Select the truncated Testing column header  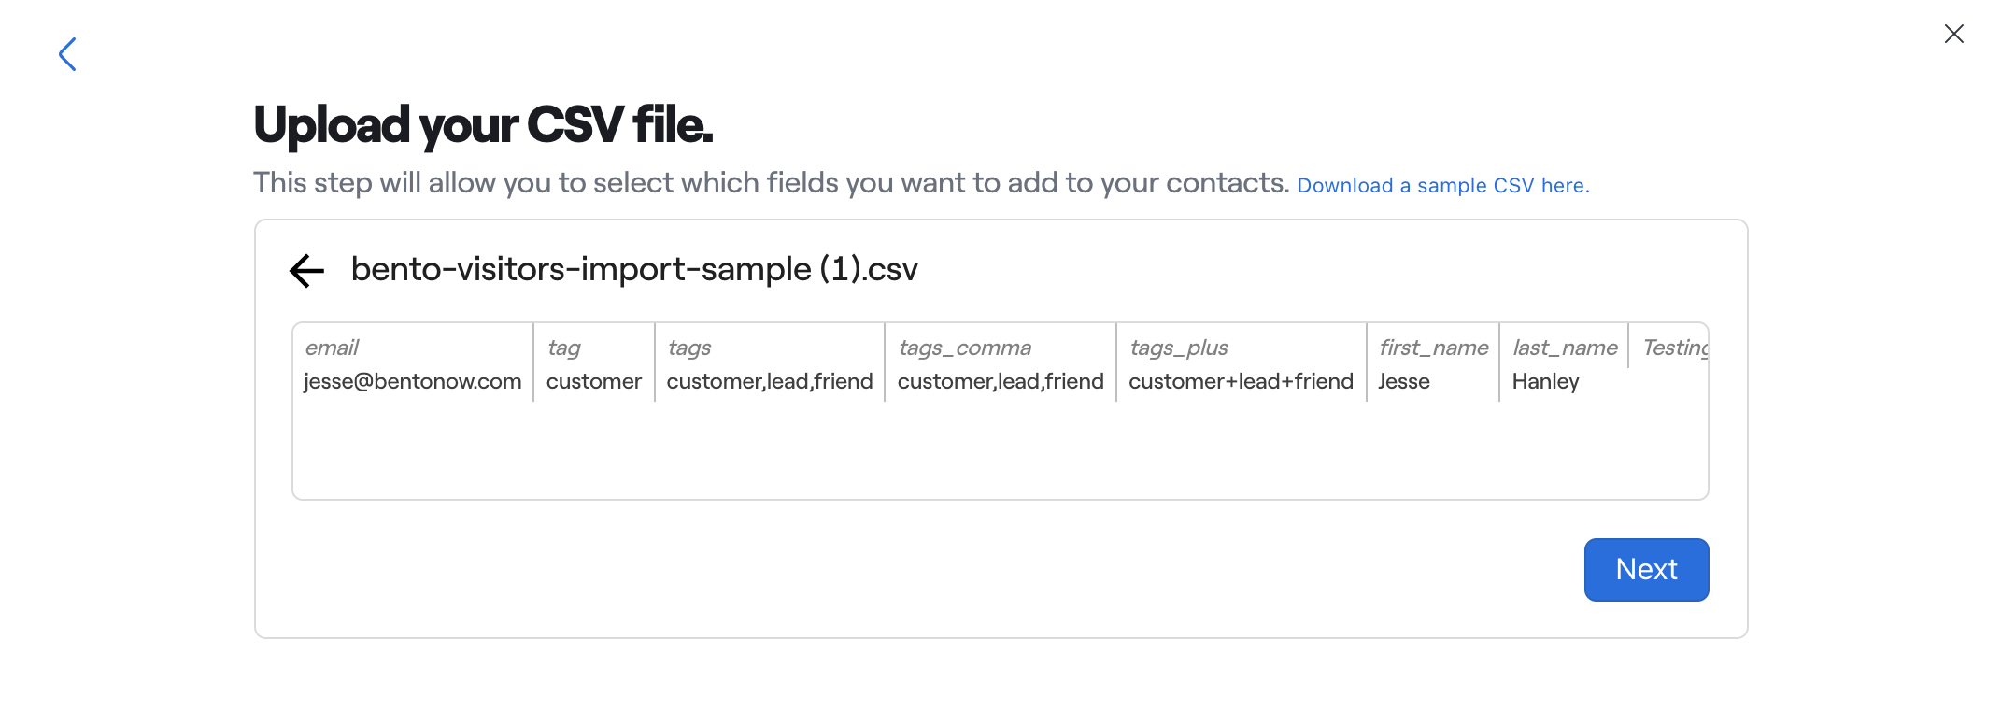point(1674,348)
